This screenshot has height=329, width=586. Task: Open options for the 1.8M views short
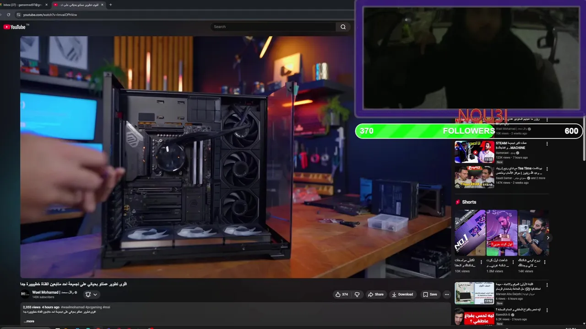513,262
